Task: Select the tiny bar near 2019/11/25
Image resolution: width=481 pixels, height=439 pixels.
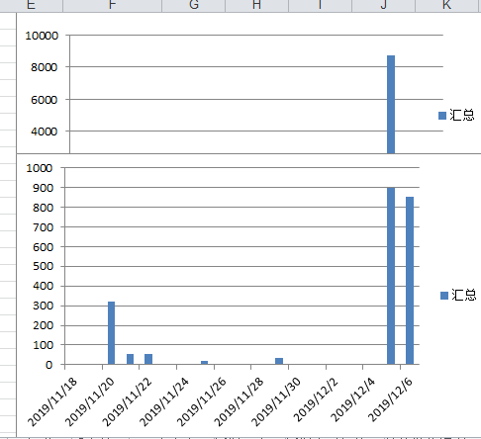Action: (x=205, y=363)
